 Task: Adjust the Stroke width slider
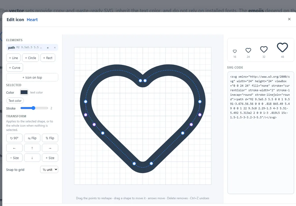point(34,108)
